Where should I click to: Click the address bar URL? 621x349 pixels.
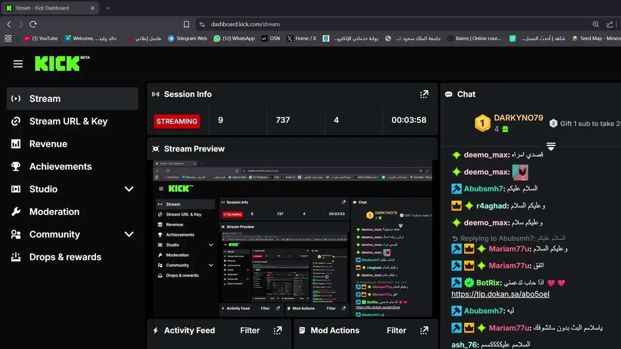(x=245, y=24)
